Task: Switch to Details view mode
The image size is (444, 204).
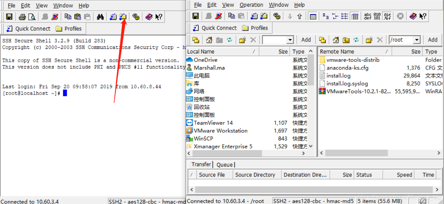Action: (x=355, y=16)
